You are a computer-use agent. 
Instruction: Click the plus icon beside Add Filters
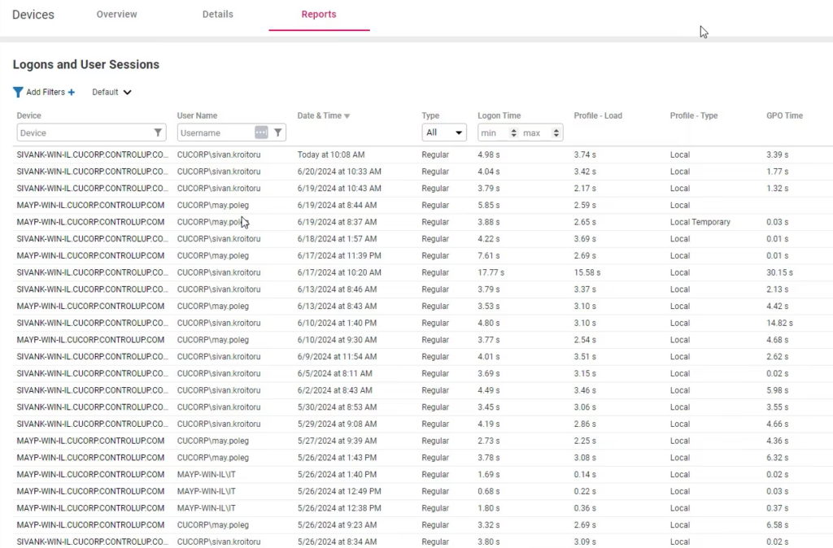[72, 93]
